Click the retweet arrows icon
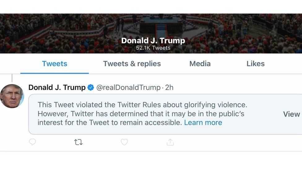The height and width of the screenshot is (169, 302). click(78, 142)
